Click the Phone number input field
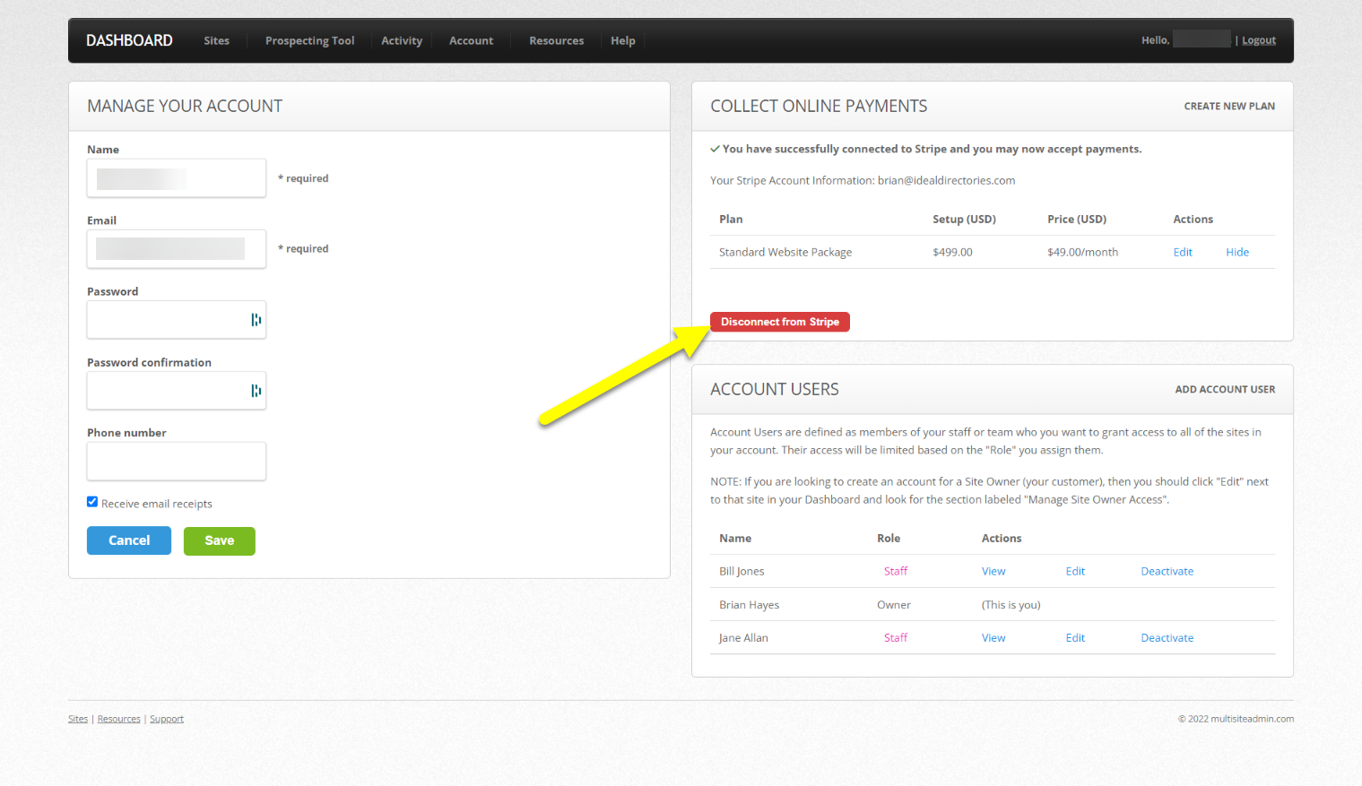Screen dimensions: 1362x786 [x=177, y=462]
